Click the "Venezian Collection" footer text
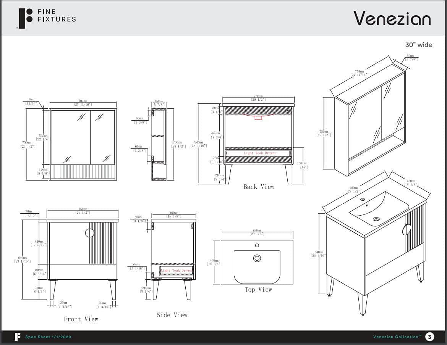The width and height of the screenshot is (447, 345). point(397,337)
